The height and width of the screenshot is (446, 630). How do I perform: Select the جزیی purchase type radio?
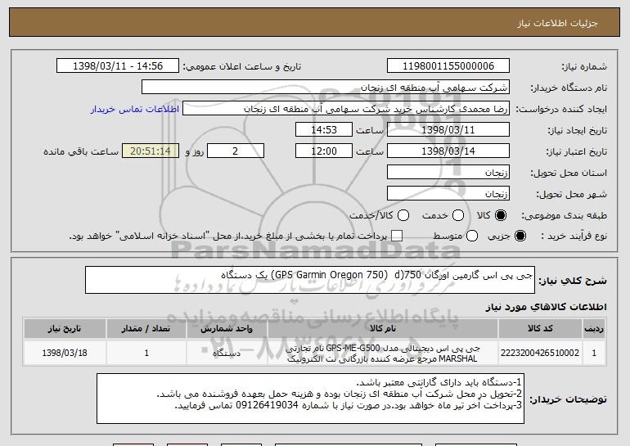coord(520,236)
